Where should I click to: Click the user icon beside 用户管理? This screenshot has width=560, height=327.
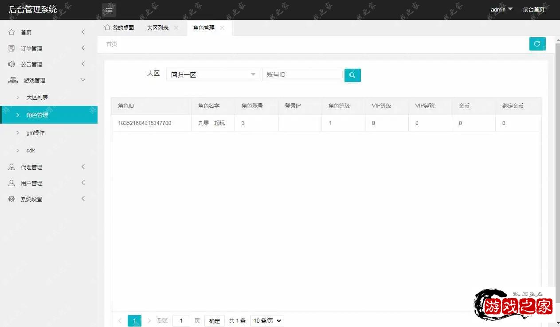point(12,183)
